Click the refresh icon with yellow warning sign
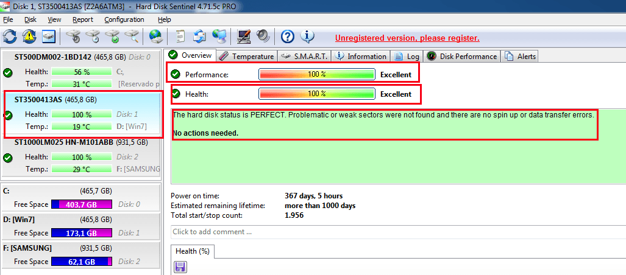 coord(29,37)
